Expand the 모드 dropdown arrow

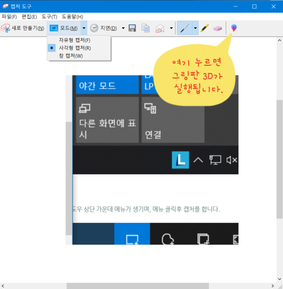[x=84, y=28]
